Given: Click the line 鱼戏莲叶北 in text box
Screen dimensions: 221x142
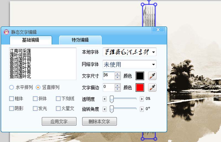Looking at the screenshot, I should click(20, 76).
